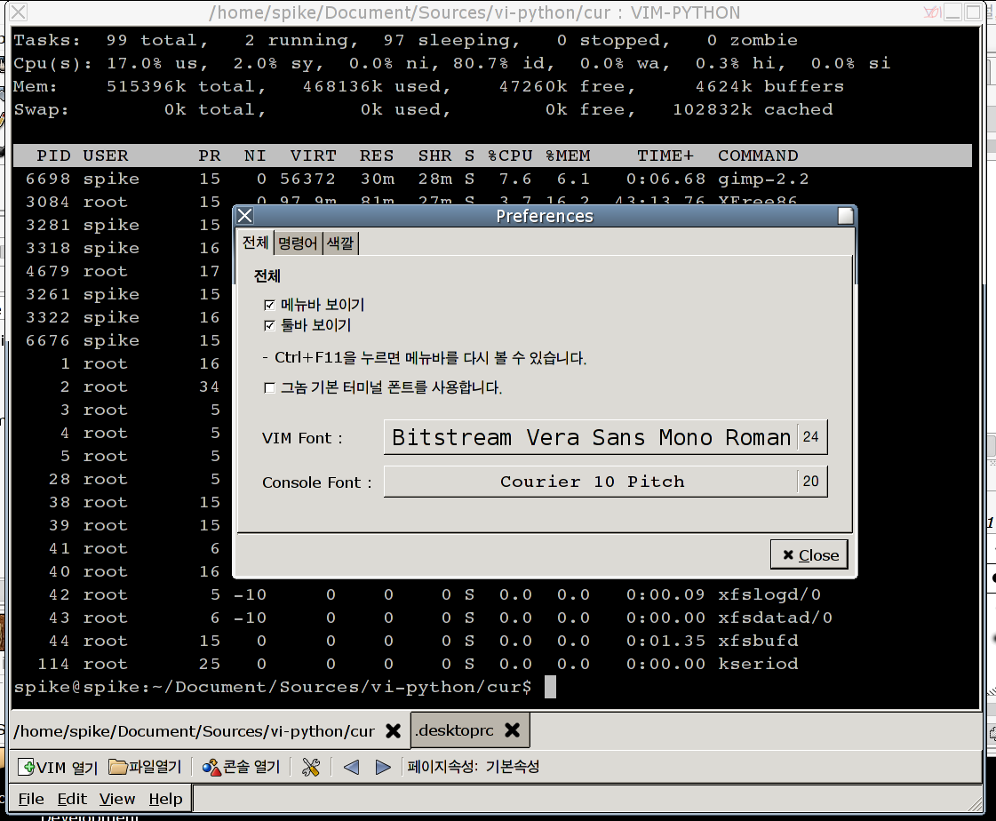Go to previous page with left arrow
The image size is (996, 821).
[351, 767]
